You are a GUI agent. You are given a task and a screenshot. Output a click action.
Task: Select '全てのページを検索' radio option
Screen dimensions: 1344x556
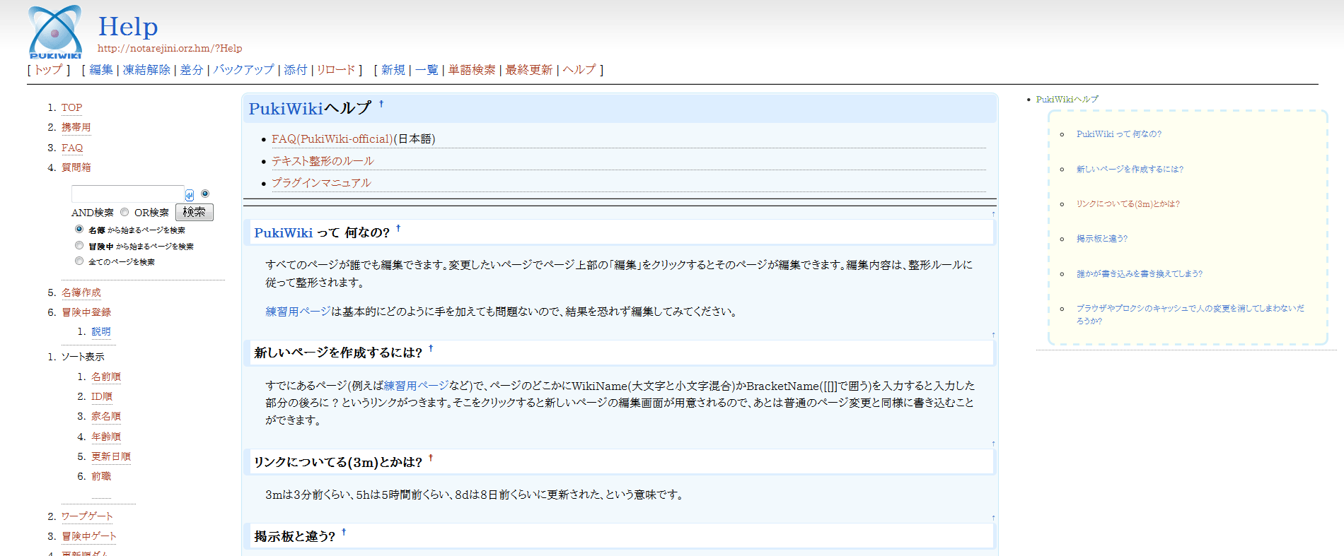pyautogui.click(x=79, y=261)
